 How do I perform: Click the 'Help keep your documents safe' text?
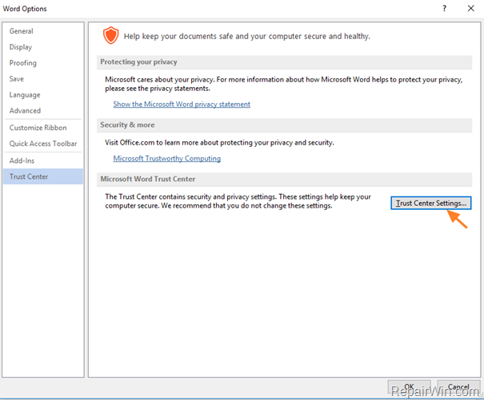pos(247,37)
